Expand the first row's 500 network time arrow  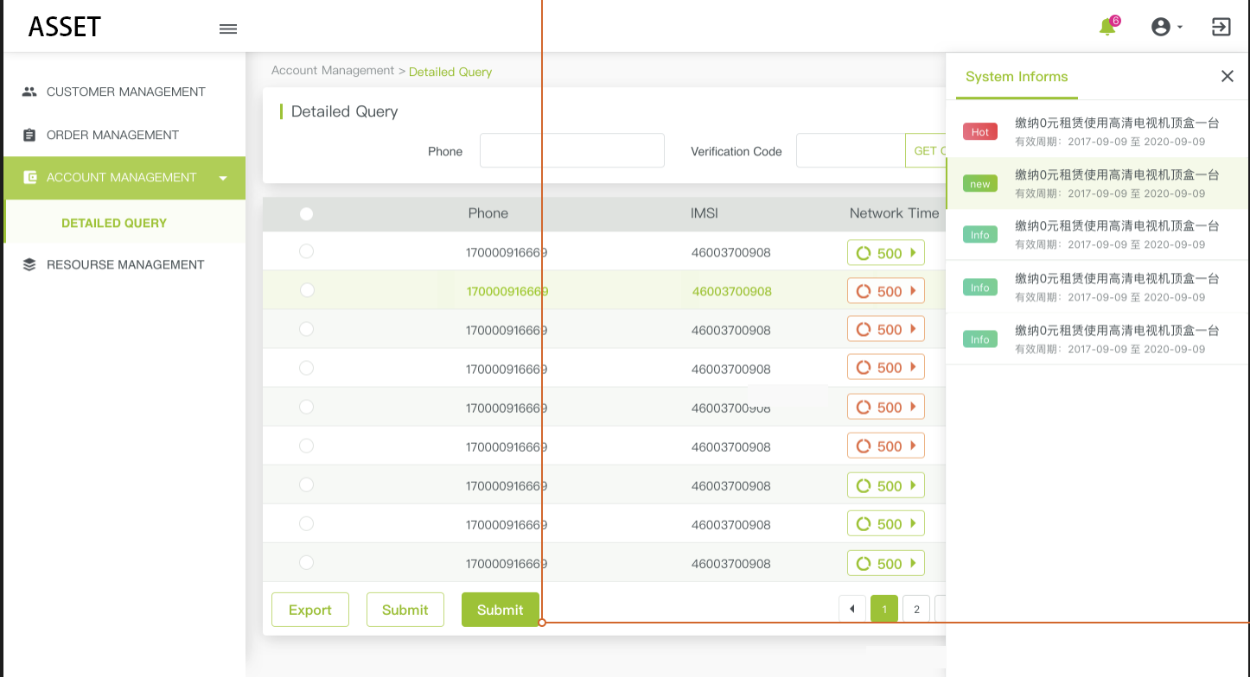913,253
